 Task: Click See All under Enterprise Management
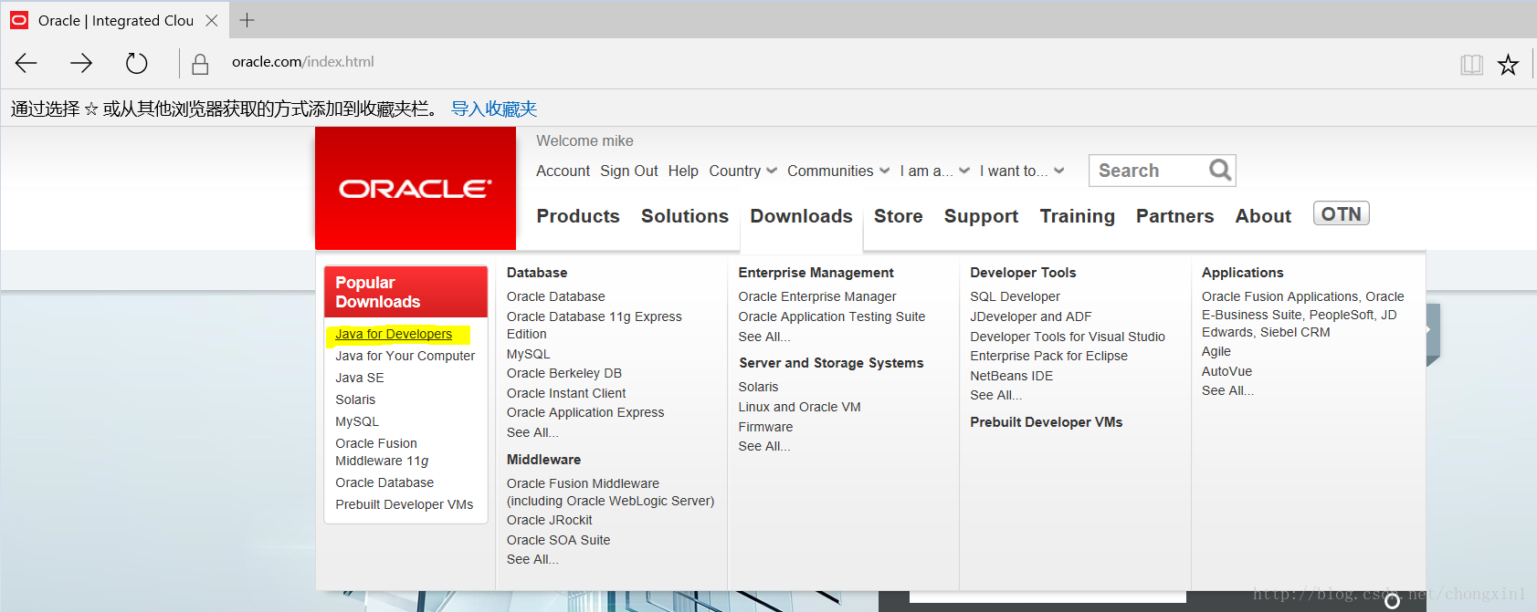click(x=764, y=337)
